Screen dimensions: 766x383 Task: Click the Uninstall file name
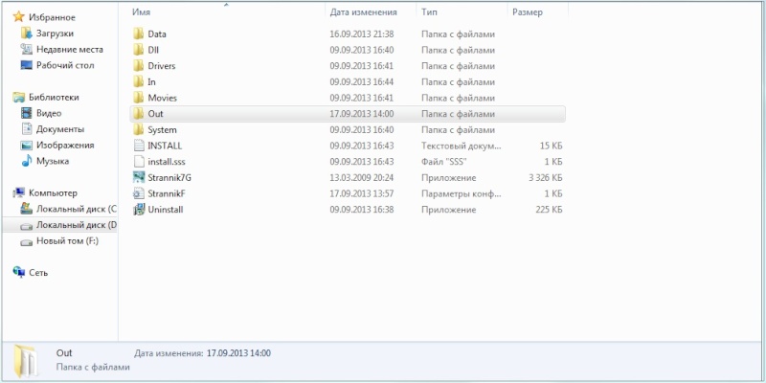click(x=165, y=210)
